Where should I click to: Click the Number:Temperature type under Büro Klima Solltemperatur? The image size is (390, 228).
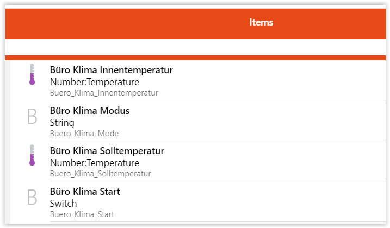pyautogui.click(x=95, y=163)
